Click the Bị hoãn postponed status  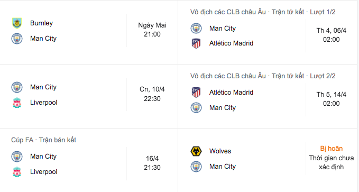click(332, 149)
